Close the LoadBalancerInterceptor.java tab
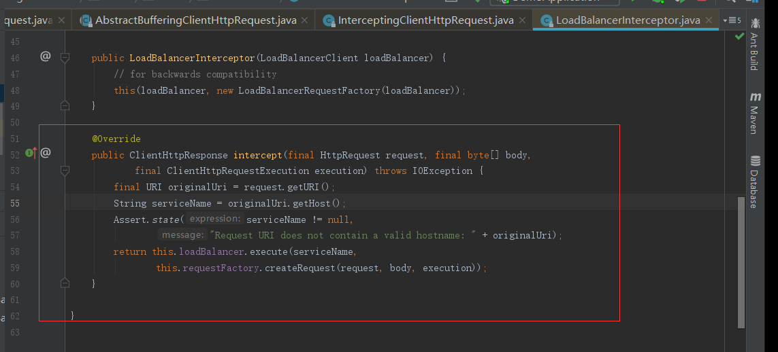The height and width of the screenshot is (352, 778). coord(709,20)
